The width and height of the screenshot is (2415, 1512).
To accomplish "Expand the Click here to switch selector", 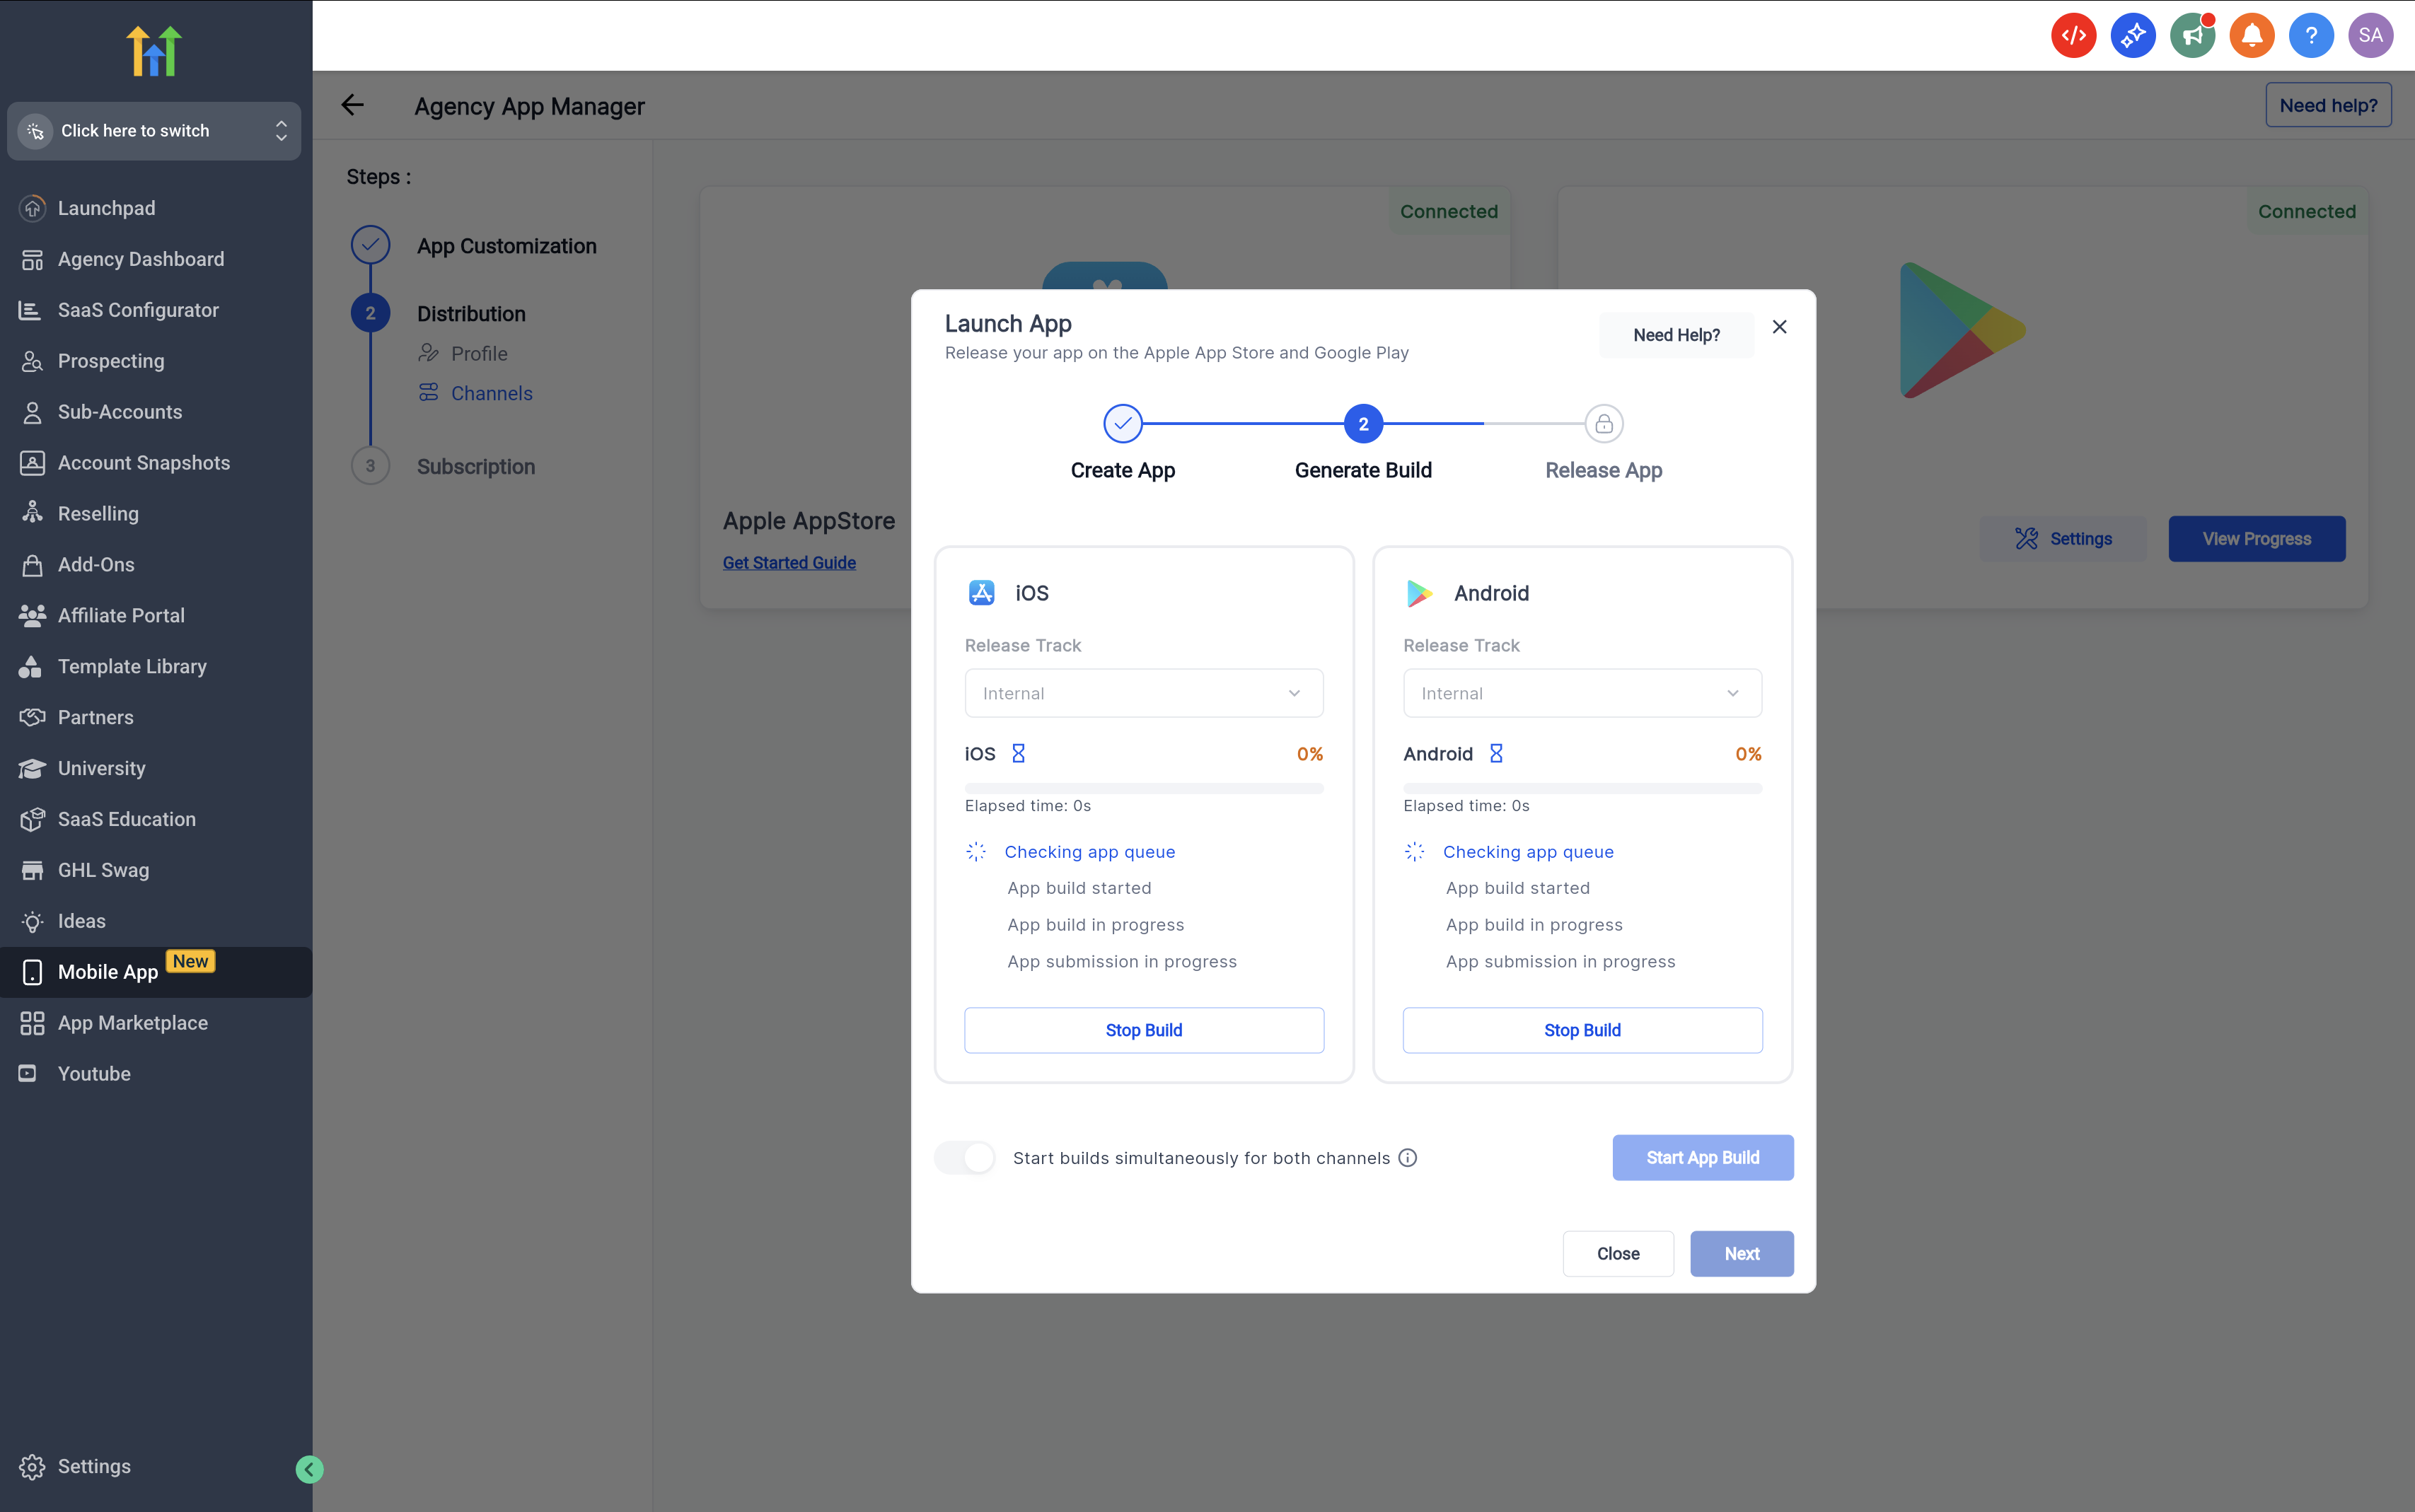I will coord(154,131).
